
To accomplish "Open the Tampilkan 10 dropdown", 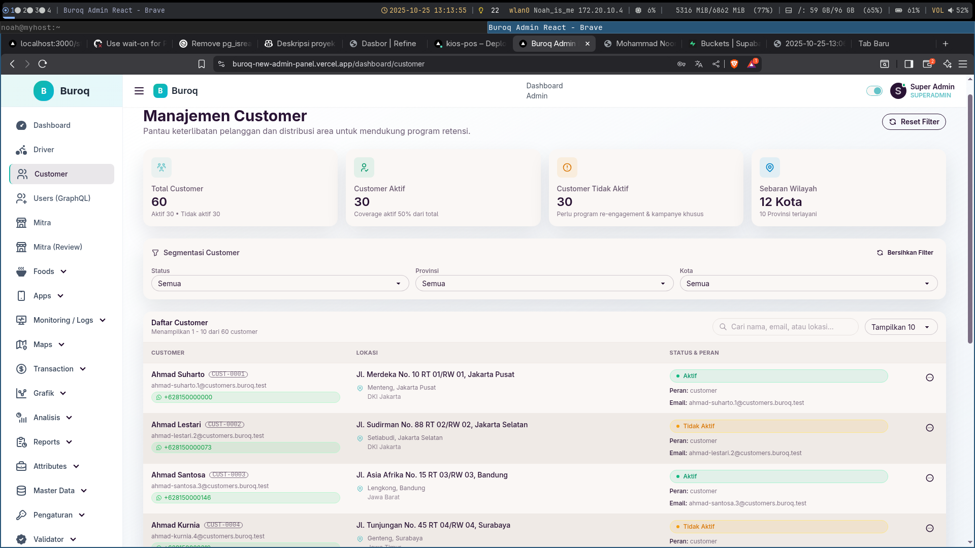I will tap(901, 327).
